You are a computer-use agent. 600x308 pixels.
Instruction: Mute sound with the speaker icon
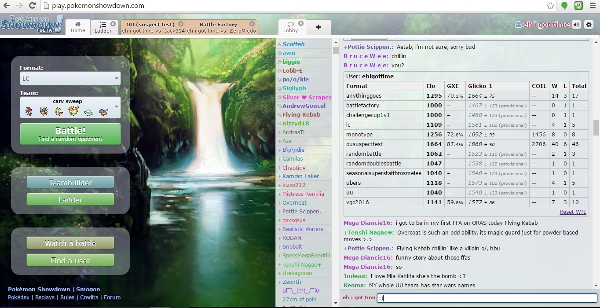point(576,25)
